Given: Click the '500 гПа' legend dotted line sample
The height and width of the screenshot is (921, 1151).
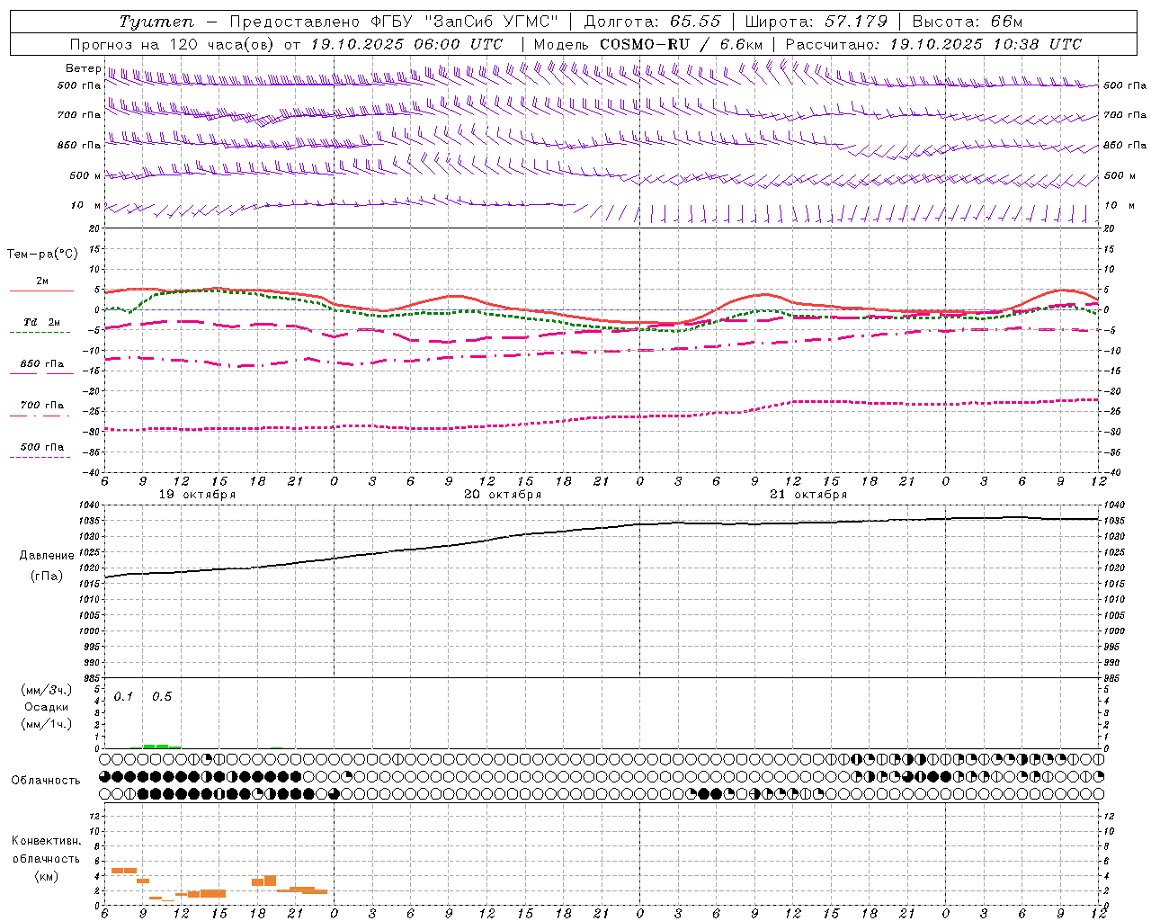Looking at the screenshot, I should pos(40,457).
